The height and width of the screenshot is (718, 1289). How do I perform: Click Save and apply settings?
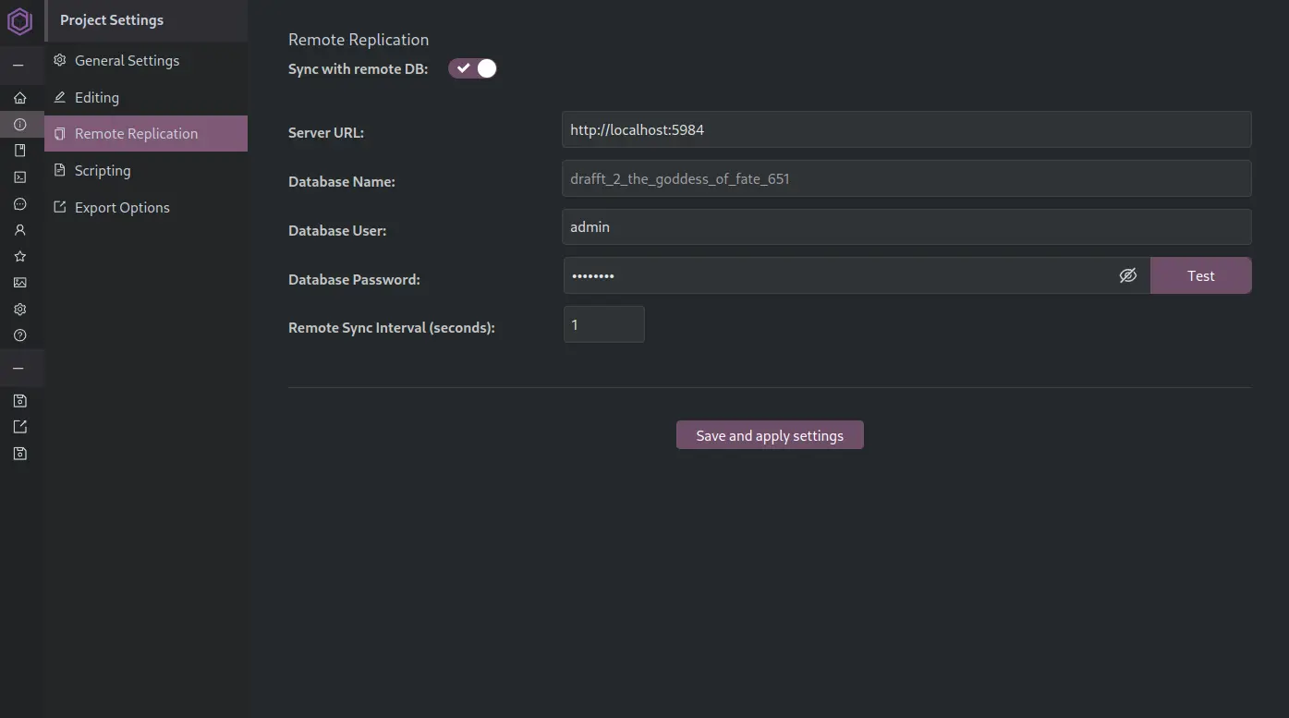(x=769, y=434)
